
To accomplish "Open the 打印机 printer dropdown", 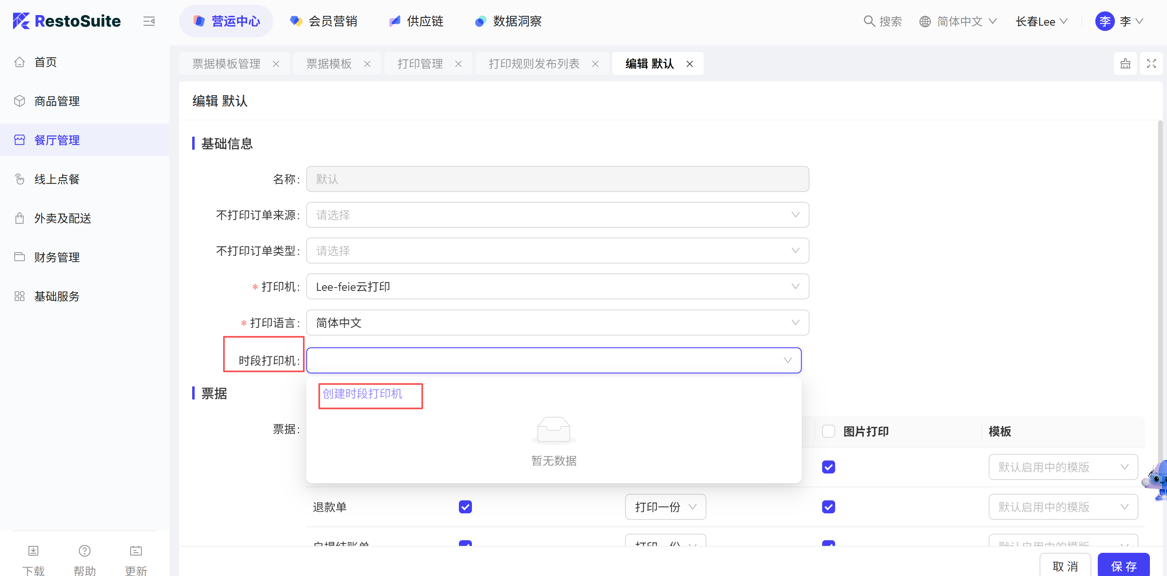I will click(557, 286).
